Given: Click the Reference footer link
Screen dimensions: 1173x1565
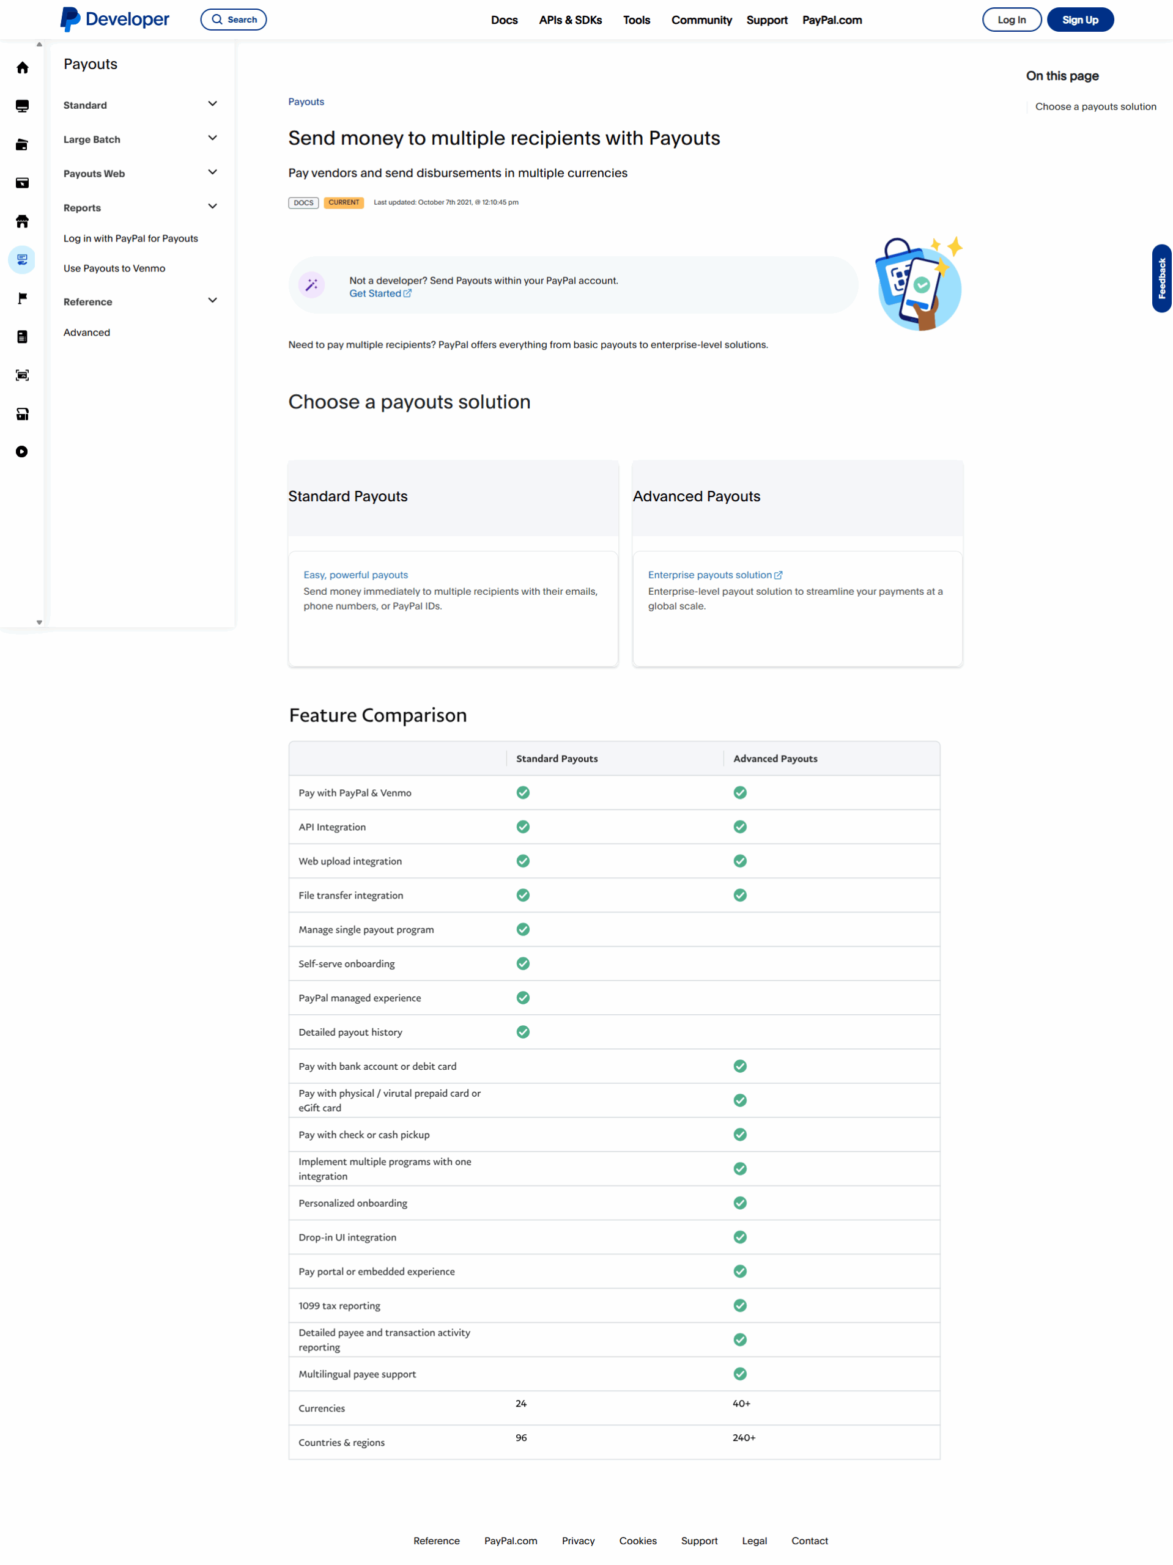Looking at the screenshot, I should [x=436, y=1540].
